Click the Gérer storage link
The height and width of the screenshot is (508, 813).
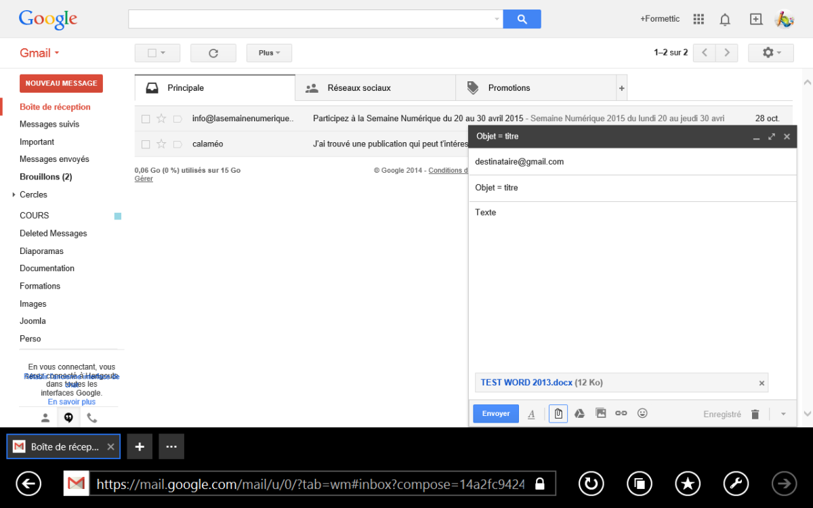click(144, 179)
